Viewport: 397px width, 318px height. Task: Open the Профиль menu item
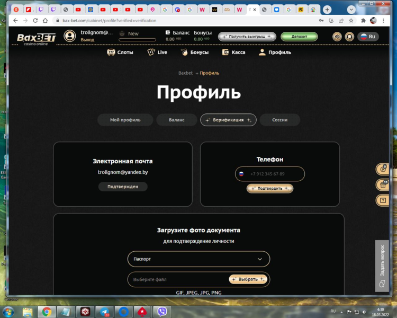pos(275,52)
